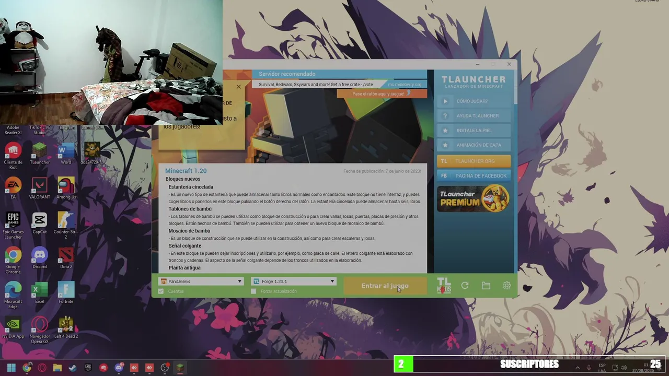
Task: Close the yellow notice banner
Action: point(238,87)
